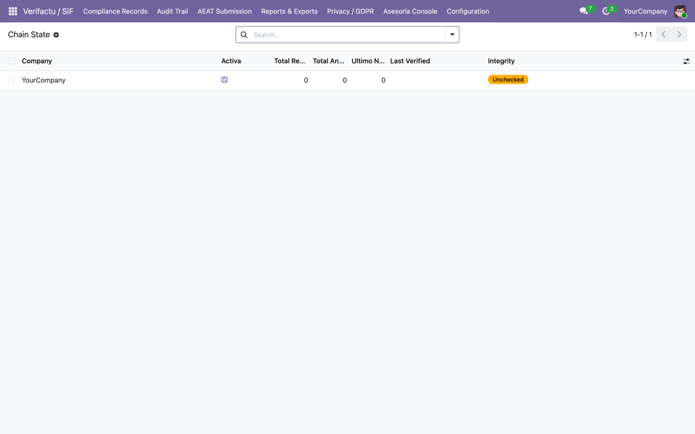
Task: Open the YourCompany company switcher
Action: (x=645, y=11)
